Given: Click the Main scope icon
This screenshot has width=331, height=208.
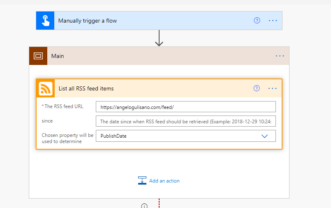Looking at the screenshot, I should pyautogui.click(x=38, y=56).
